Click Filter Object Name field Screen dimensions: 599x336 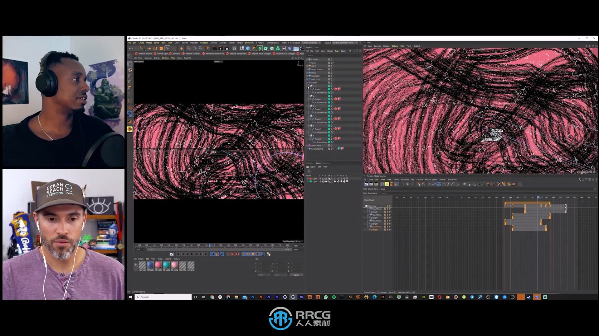(487, 189)
